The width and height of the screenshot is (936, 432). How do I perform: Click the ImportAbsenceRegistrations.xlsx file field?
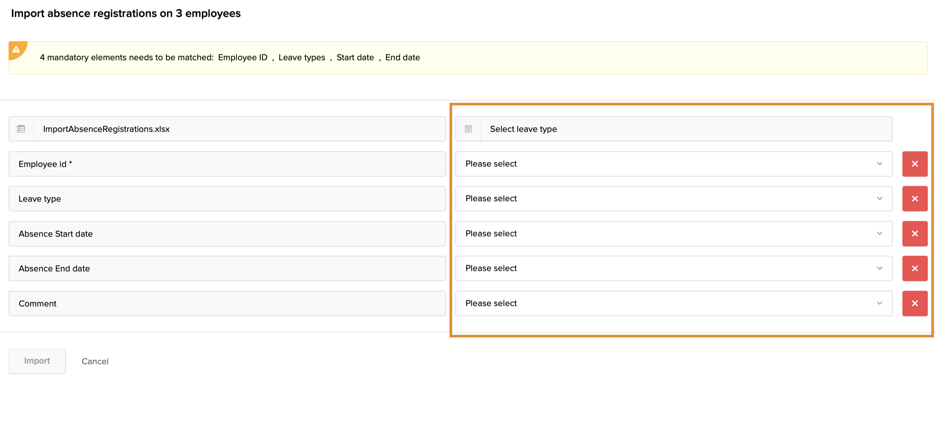pyautogui.click(x=239, y=129)
